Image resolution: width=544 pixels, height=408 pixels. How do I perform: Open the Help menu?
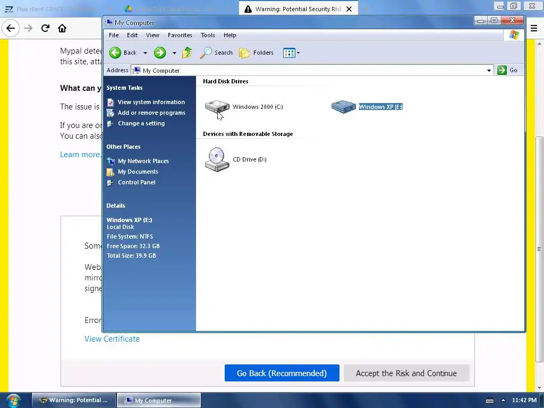229,35
